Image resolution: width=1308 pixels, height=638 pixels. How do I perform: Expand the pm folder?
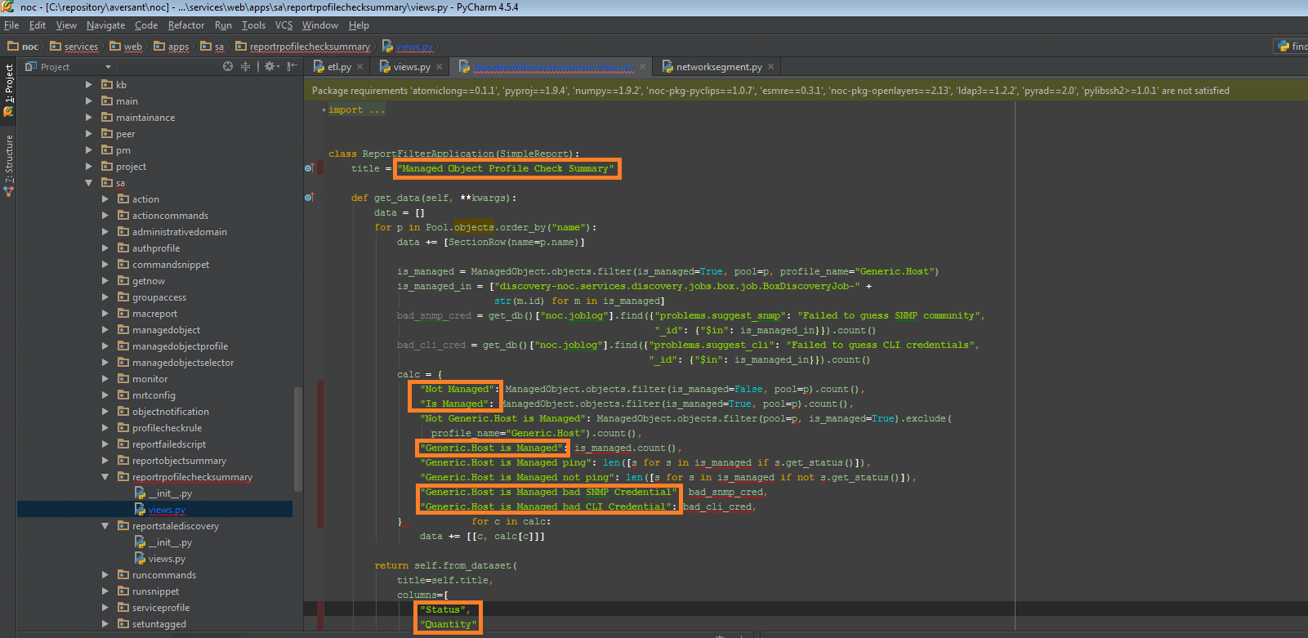pyautogui.click(x=89, y=150)
